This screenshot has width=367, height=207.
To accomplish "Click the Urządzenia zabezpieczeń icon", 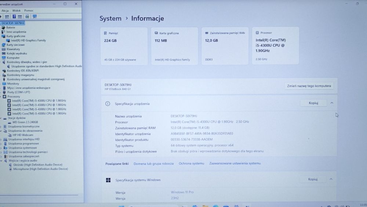I will 6,156.
